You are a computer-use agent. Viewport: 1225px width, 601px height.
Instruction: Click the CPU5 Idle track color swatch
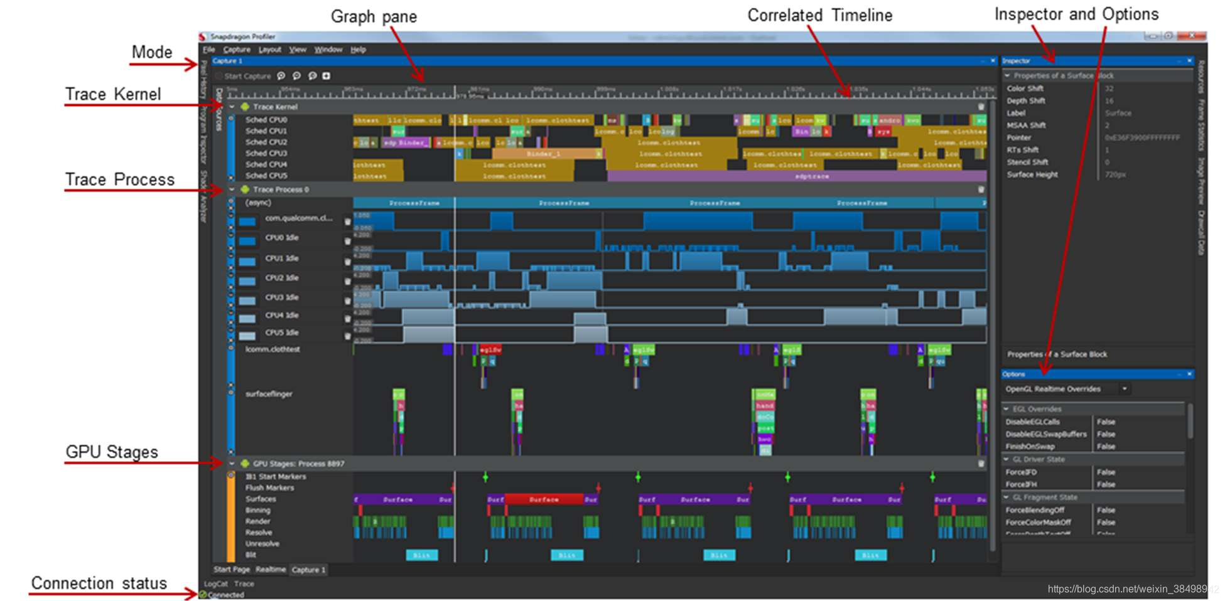coord(247,336)
